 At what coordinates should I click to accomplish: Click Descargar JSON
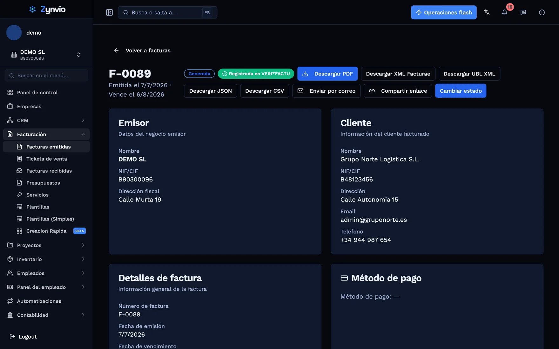(x=211, y=91)
